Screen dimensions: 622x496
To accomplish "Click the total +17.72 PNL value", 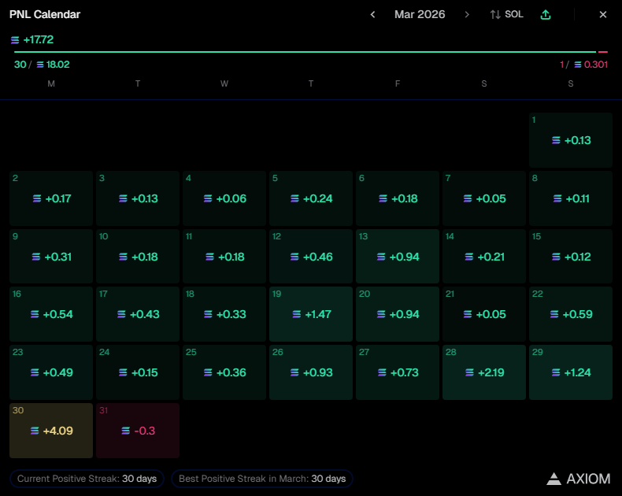I will (x=32, y=39).
